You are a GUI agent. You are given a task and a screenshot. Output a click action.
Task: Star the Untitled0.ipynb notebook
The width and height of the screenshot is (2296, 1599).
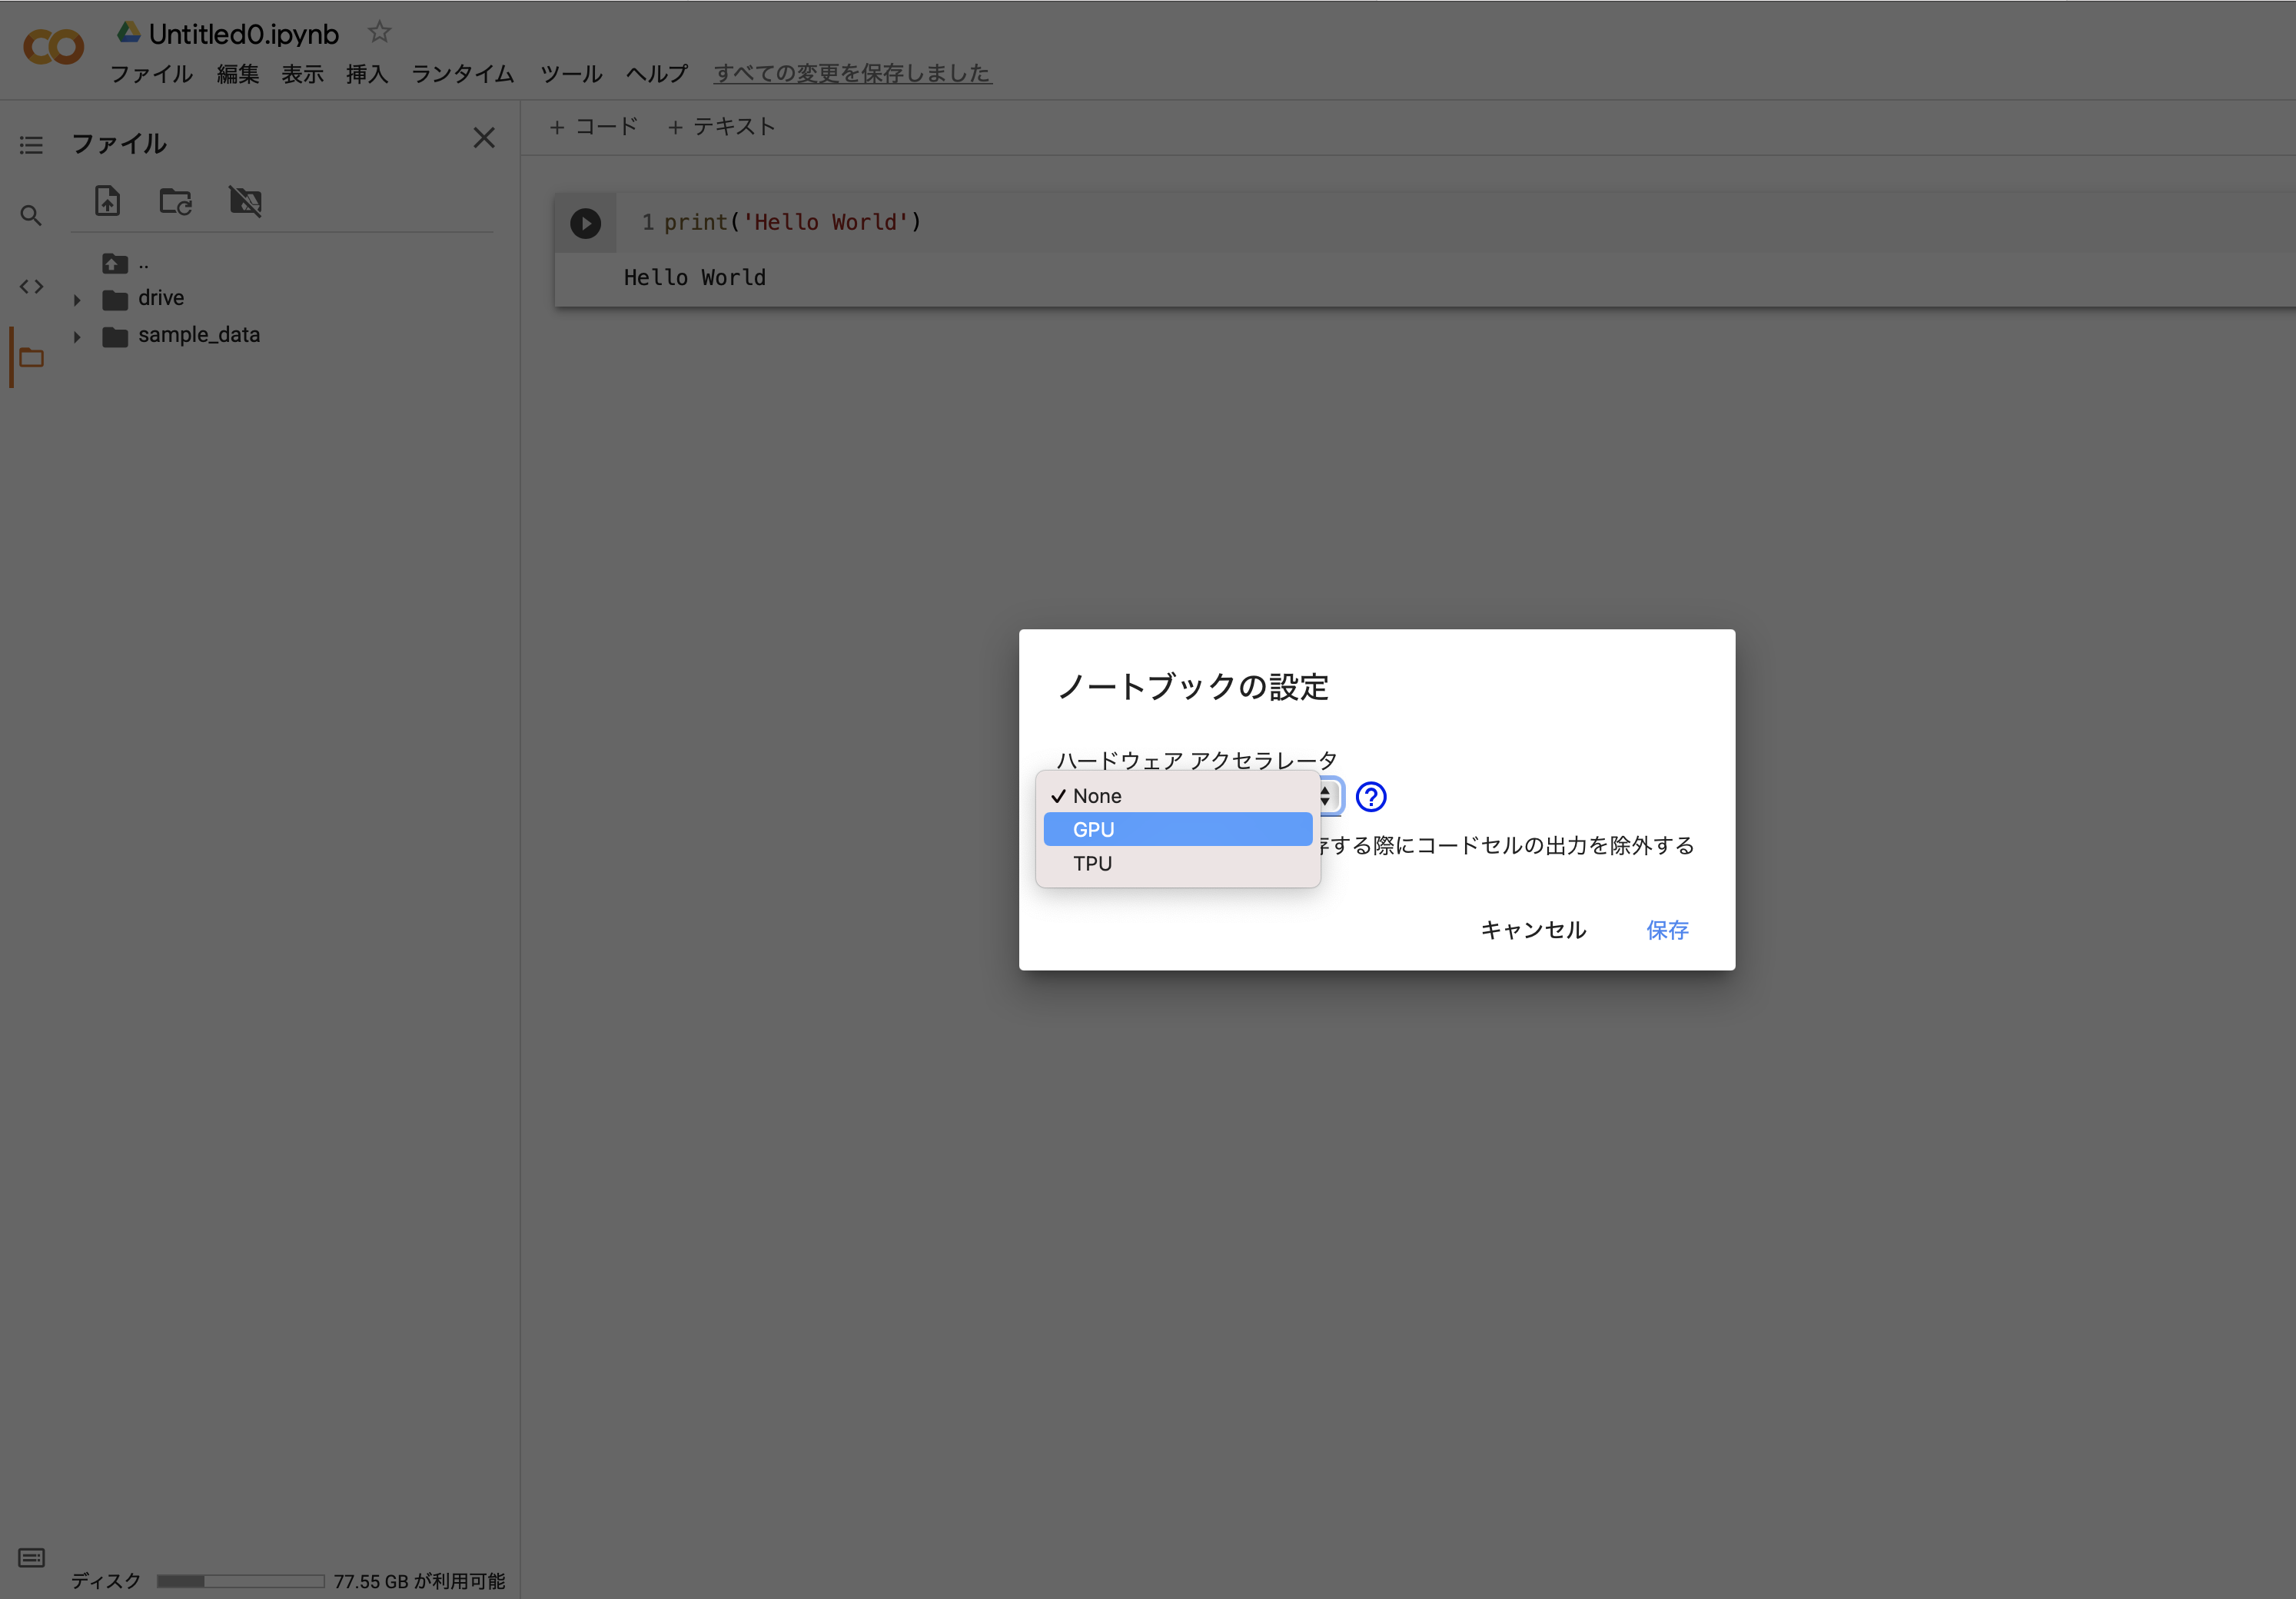379,31
